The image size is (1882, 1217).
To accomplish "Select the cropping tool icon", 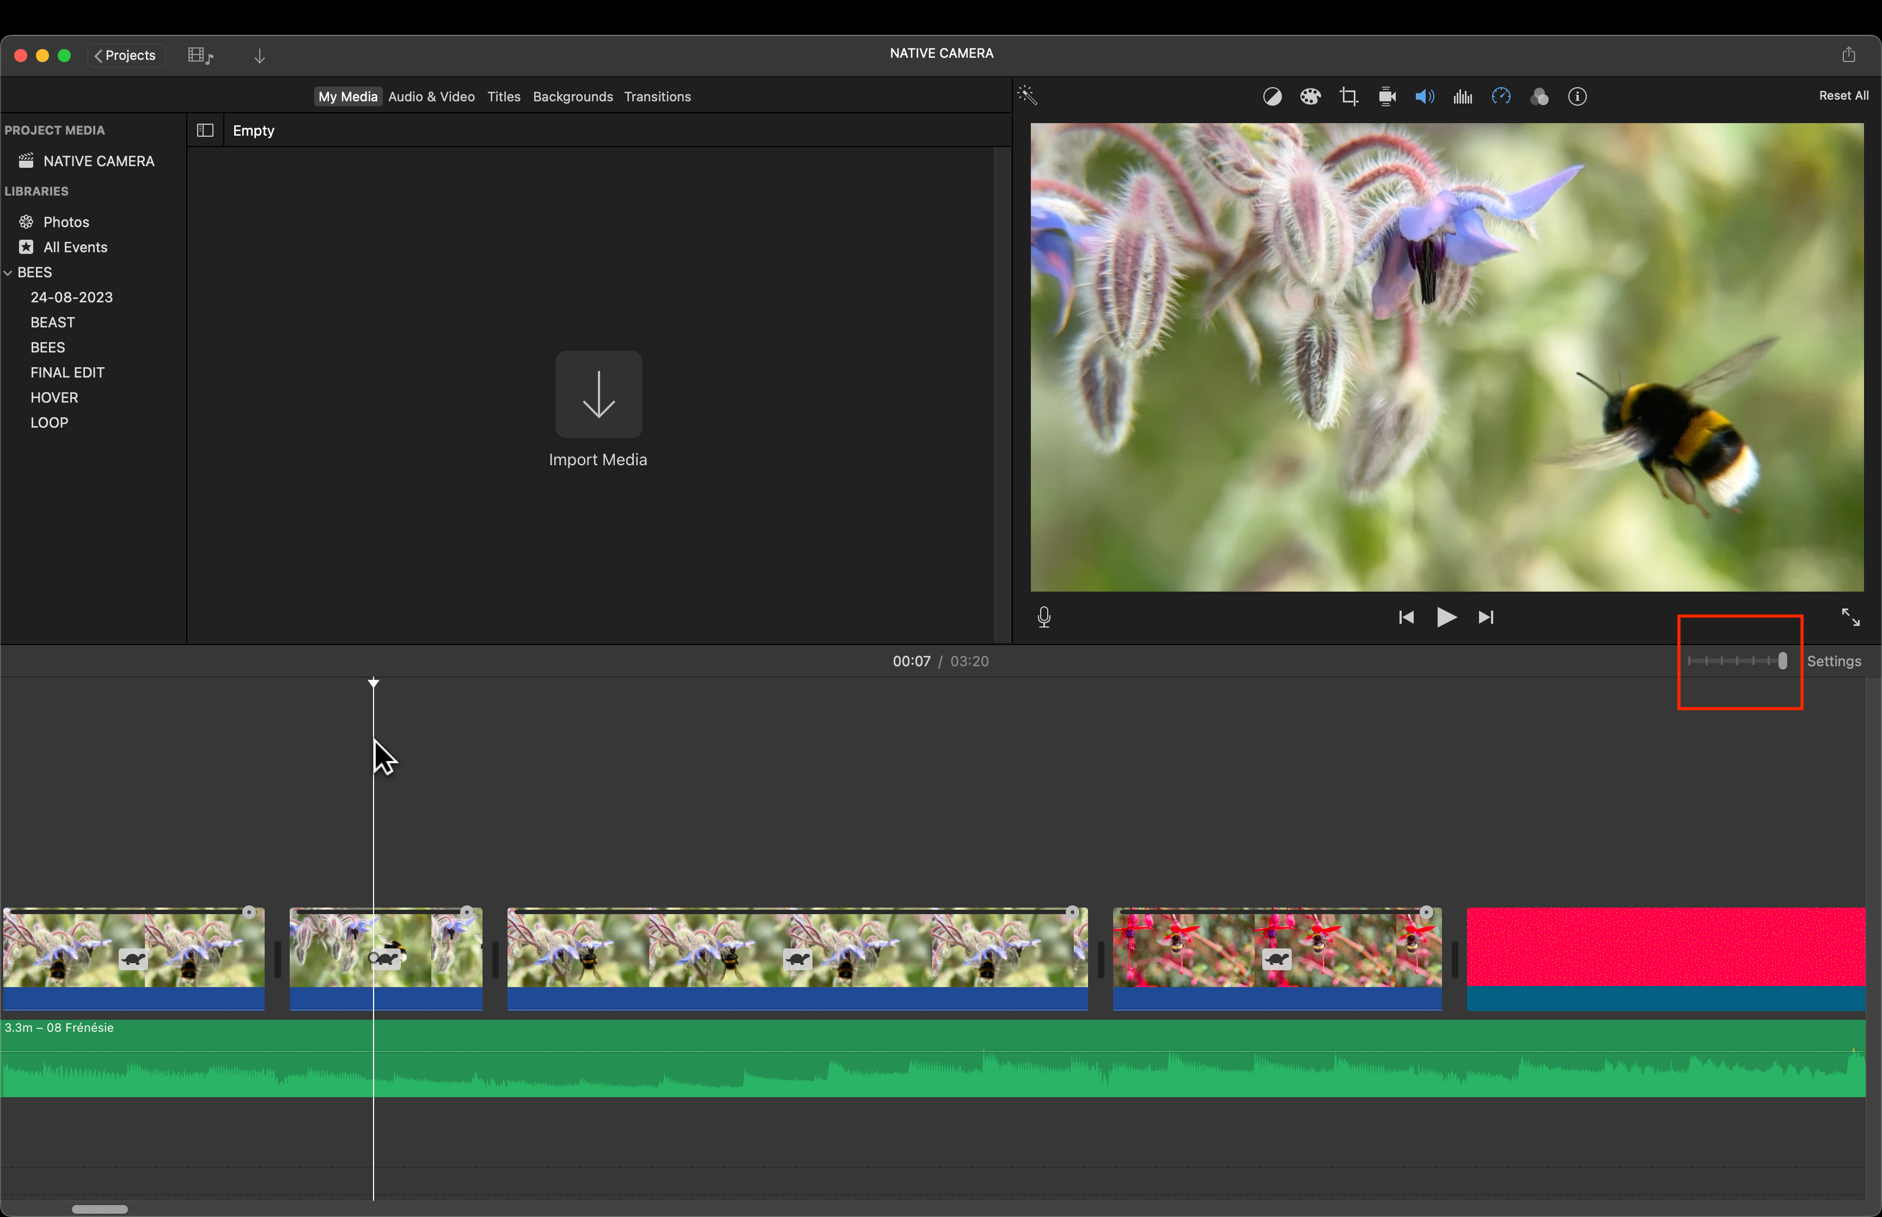I will (x=1348, y=96).
